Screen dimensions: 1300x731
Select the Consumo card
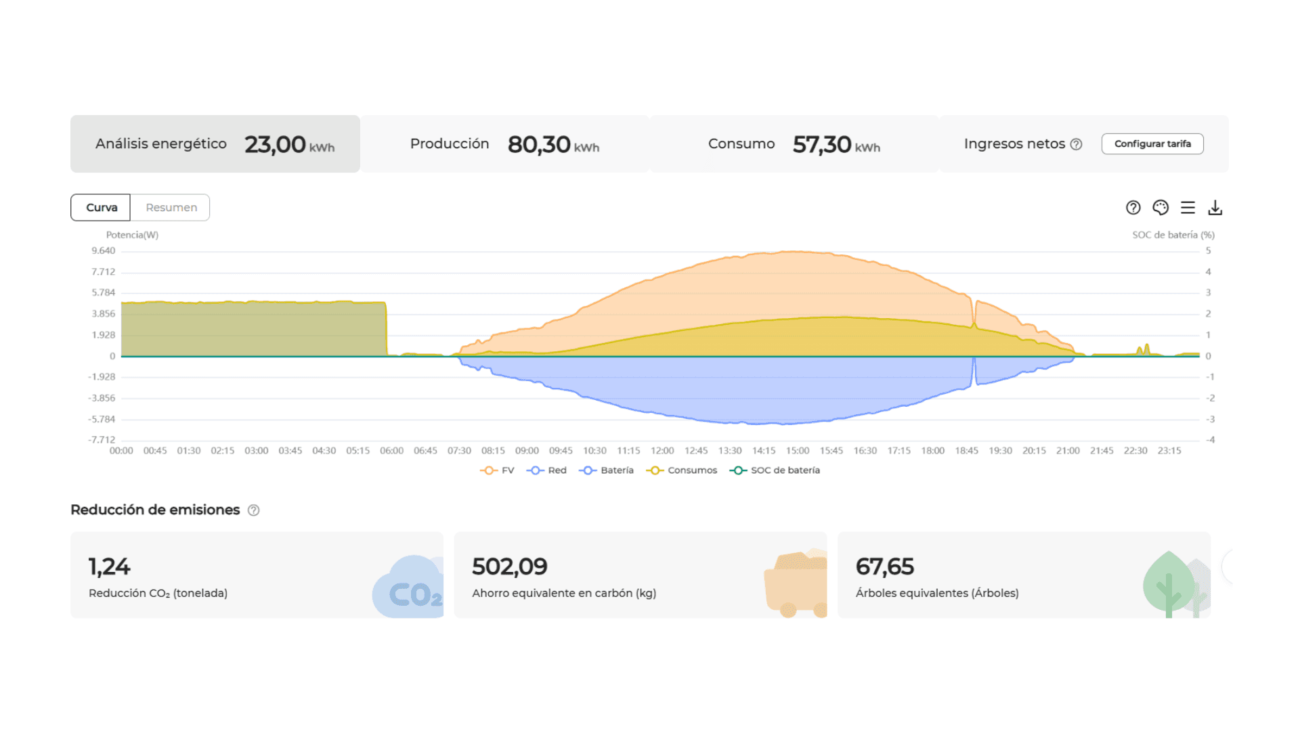[x=794, y=144]
